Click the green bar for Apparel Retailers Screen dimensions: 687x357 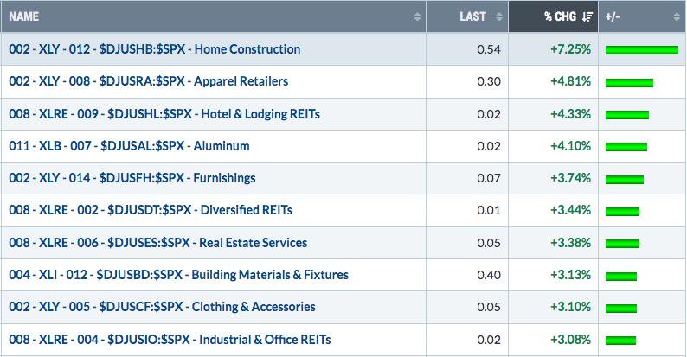point(629,83)
